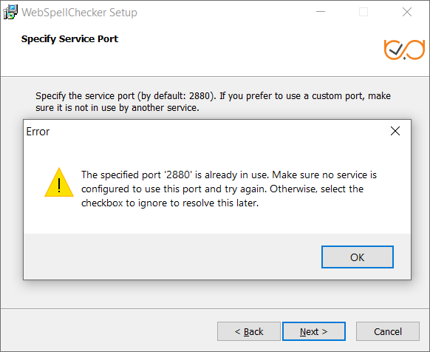Click the "WebSpellChecker Setup" window title text
The width and height of the screenshot is (430, 352).
point(79,13)
